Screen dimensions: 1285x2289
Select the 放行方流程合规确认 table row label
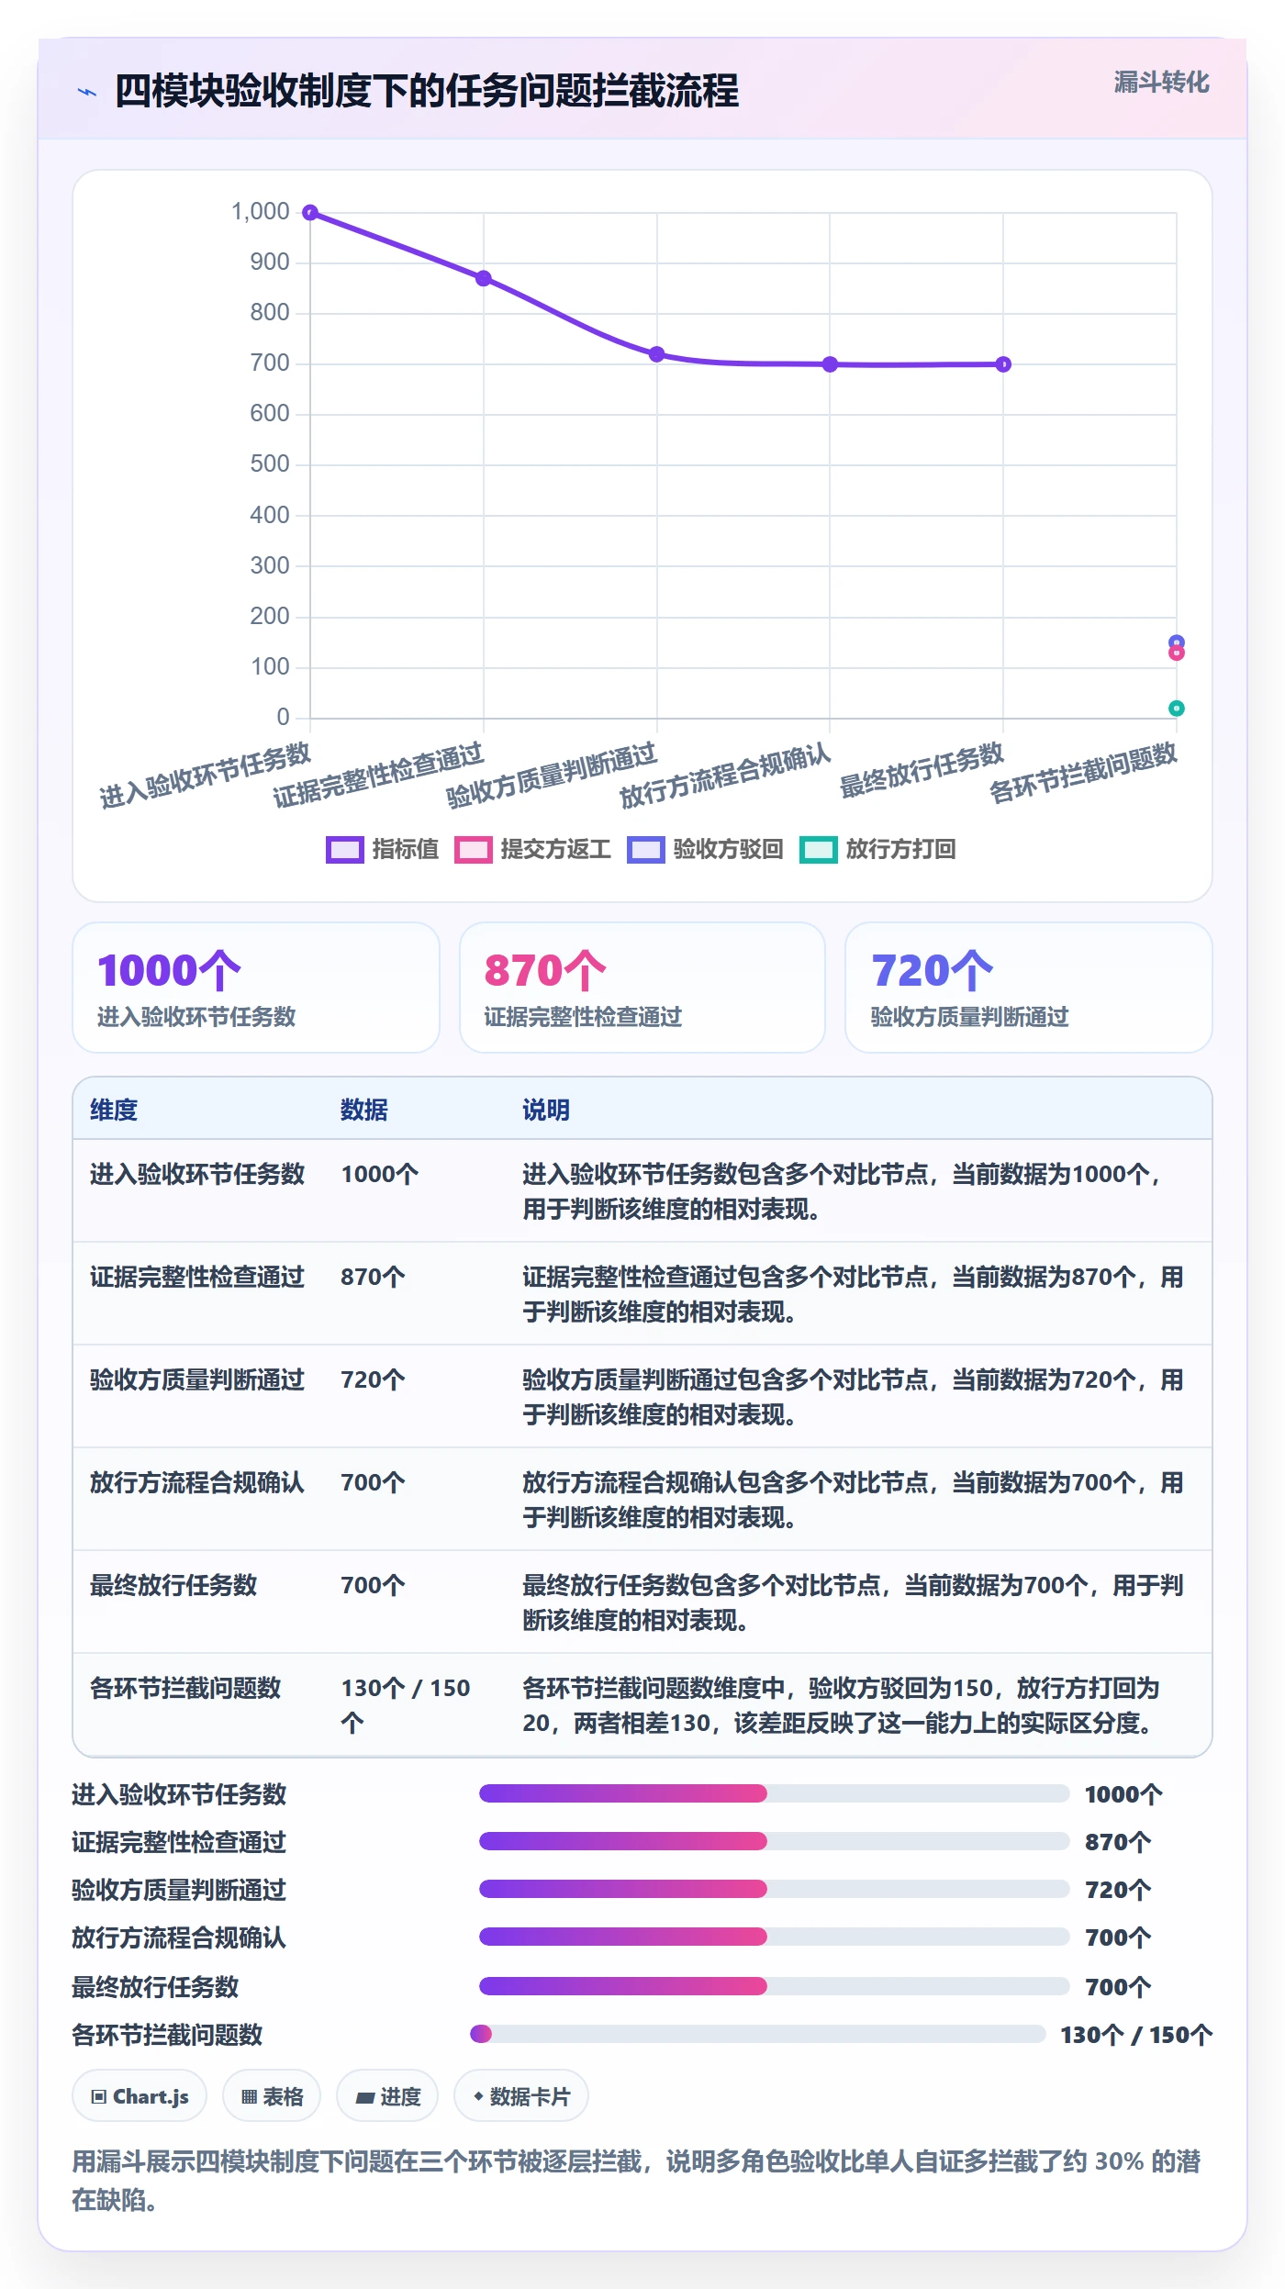197,1482
